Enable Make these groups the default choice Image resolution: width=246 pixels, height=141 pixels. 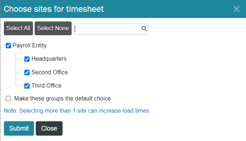(x=8, y=99)
